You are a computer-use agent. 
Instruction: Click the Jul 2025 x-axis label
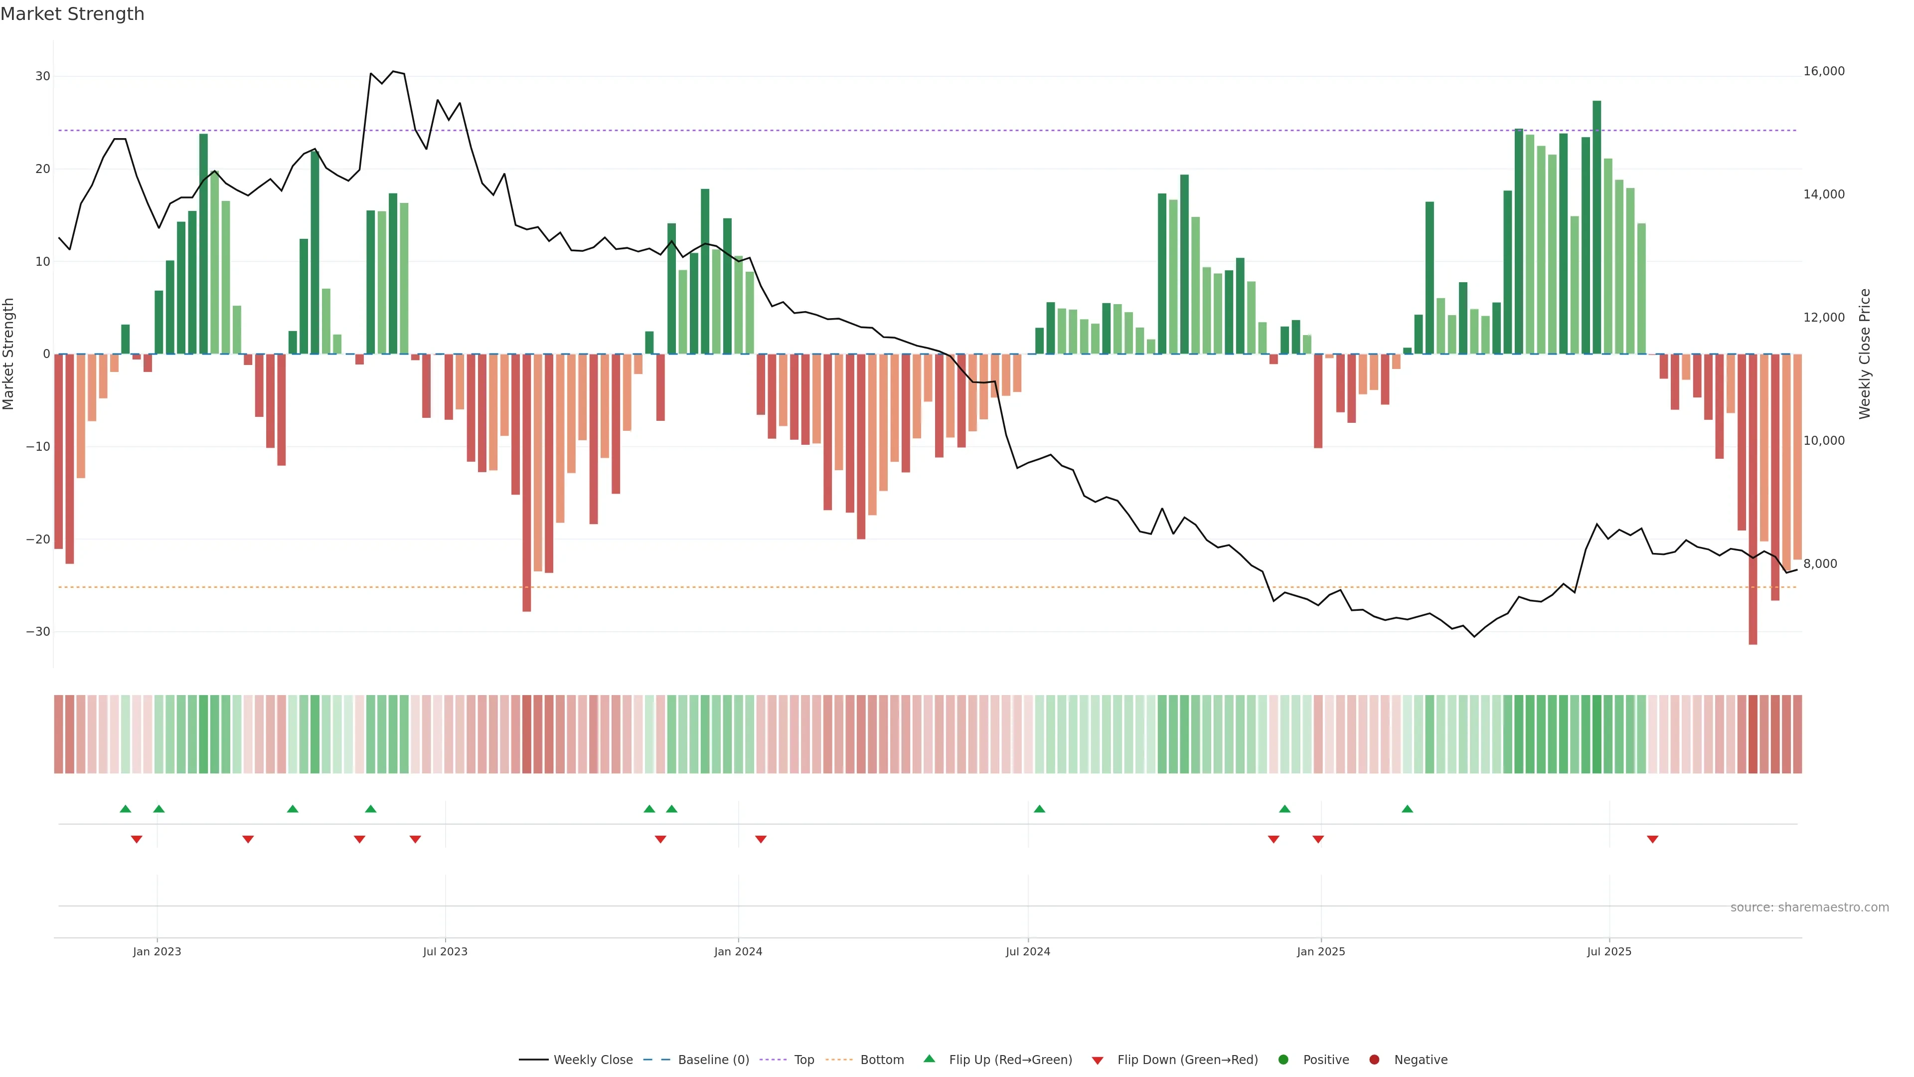click(1608, 951)
